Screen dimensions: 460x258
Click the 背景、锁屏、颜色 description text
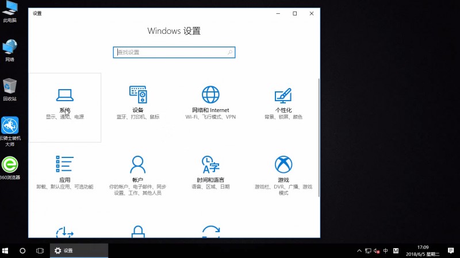coord(283,117)
